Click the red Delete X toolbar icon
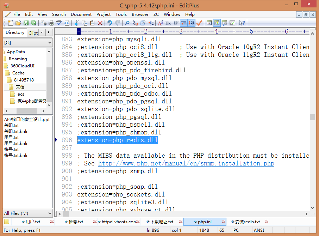Viewport: 319px width, 236px height. 100,23
